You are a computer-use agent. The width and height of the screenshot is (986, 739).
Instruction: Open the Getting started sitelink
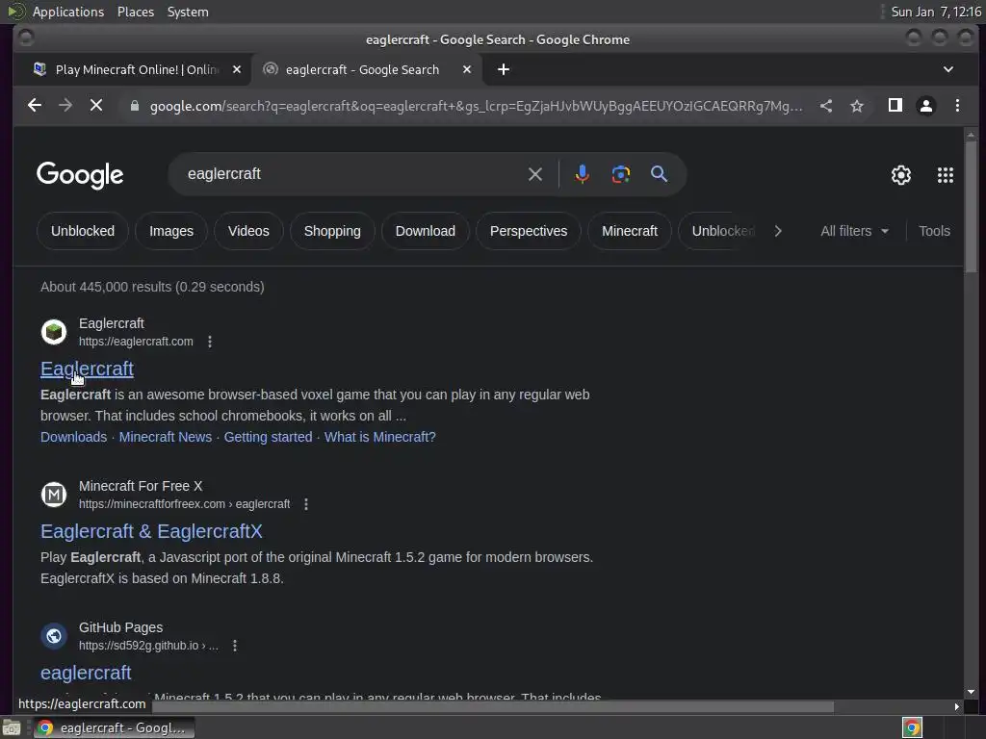(268, 437)
